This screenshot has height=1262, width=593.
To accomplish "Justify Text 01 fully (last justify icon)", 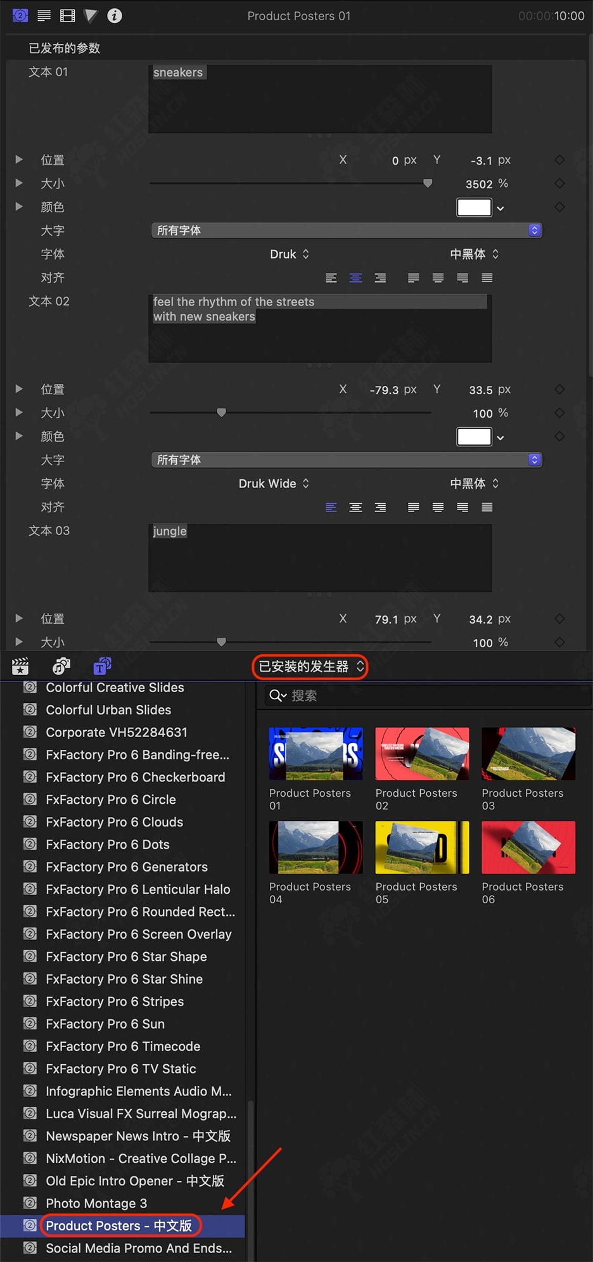I will pos(487,278).
